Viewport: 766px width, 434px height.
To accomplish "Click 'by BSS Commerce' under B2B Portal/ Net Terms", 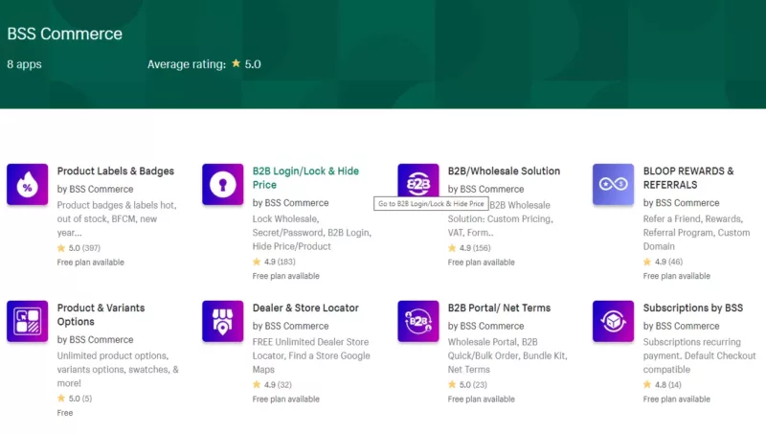I will pyautogui.click(x=486, y=326).
